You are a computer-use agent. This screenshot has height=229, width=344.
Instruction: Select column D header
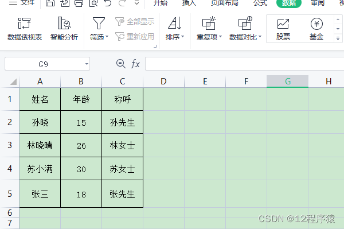coord(163,81)
